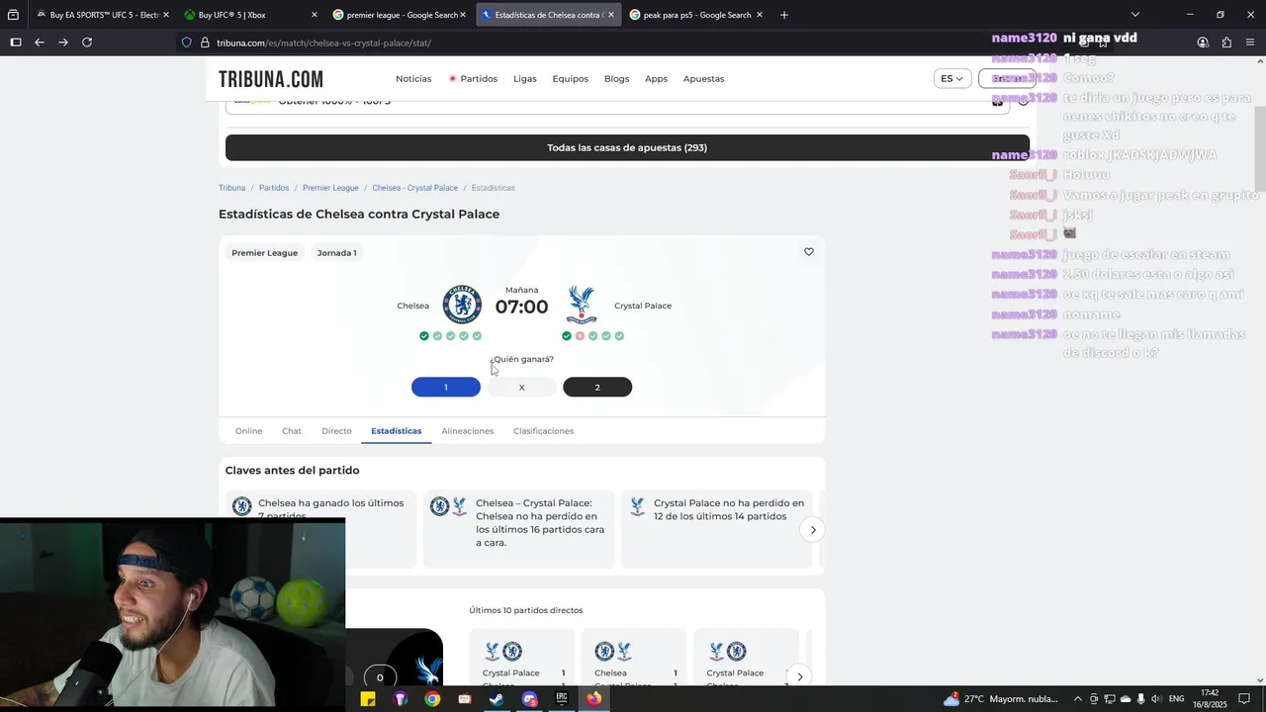Open the Chelsea no ha perdido 16 partidos card
Viewport: 1266px width, 712px height.
[x=519, y=529]
